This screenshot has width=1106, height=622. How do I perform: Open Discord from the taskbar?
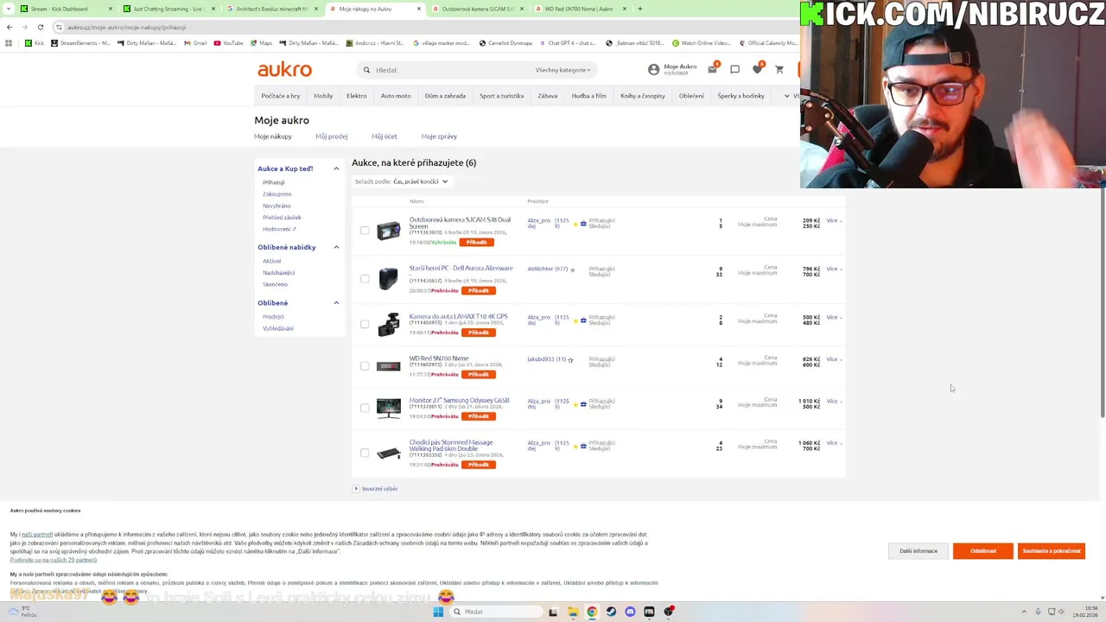coord(630,612)
